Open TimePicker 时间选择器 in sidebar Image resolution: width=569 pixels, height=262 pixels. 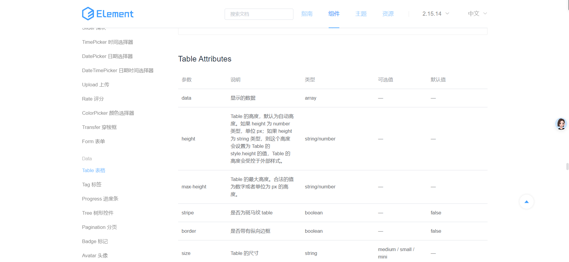pos(107,42)
